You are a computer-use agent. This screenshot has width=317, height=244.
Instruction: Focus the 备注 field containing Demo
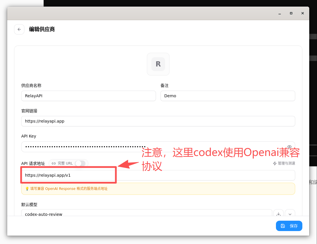[x=228, y=96]
